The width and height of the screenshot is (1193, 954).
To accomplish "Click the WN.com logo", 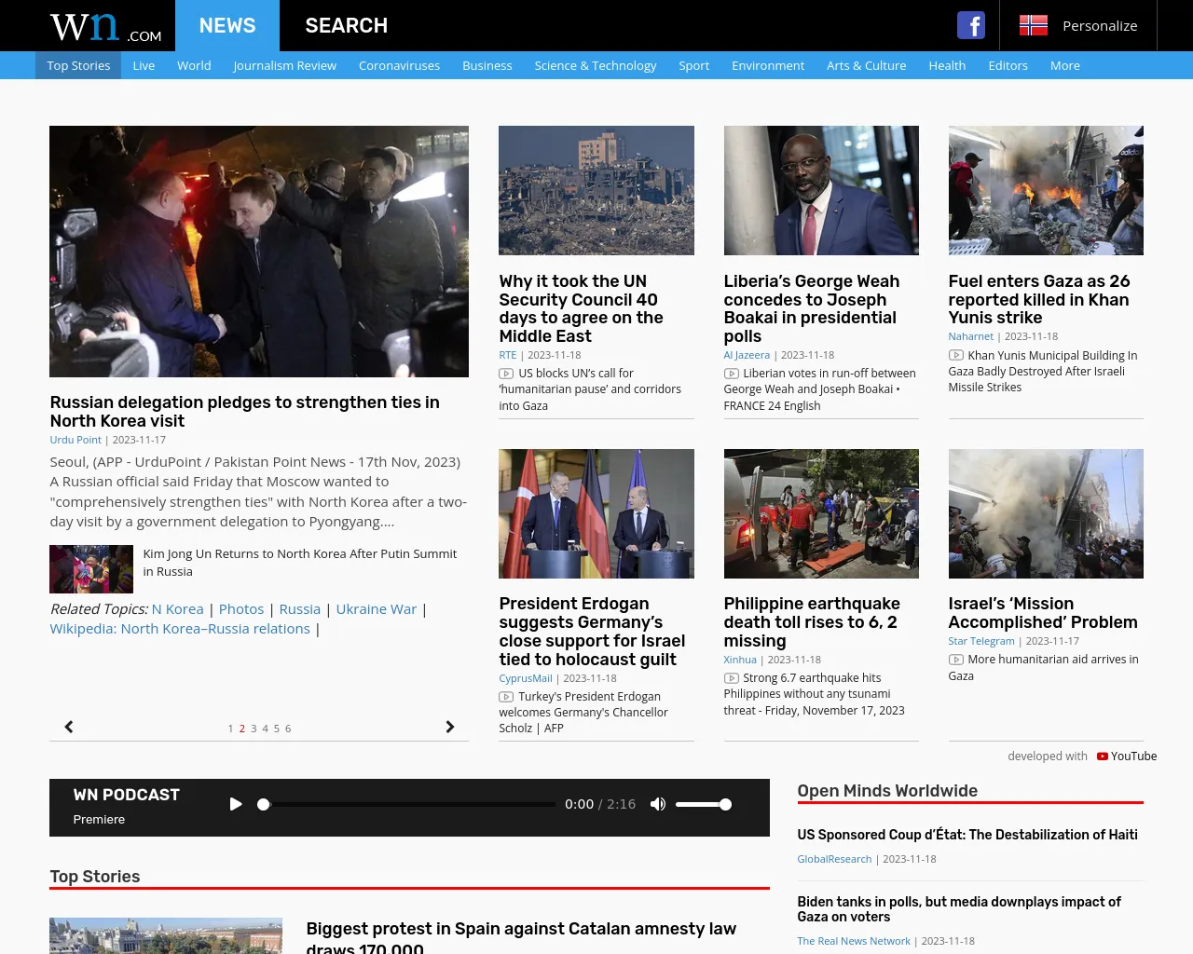I will click(105, 27).
